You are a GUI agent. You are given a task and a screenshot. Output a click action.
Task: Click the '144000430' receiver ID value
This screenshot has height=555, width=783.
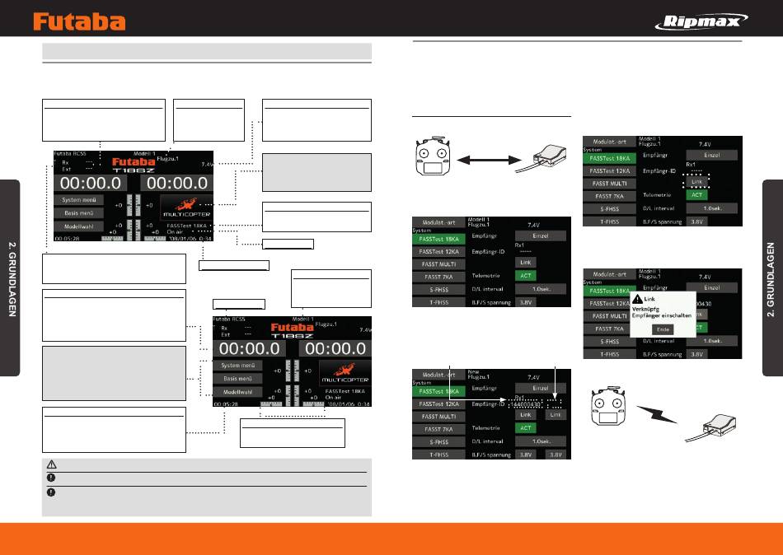click(525, 404)
